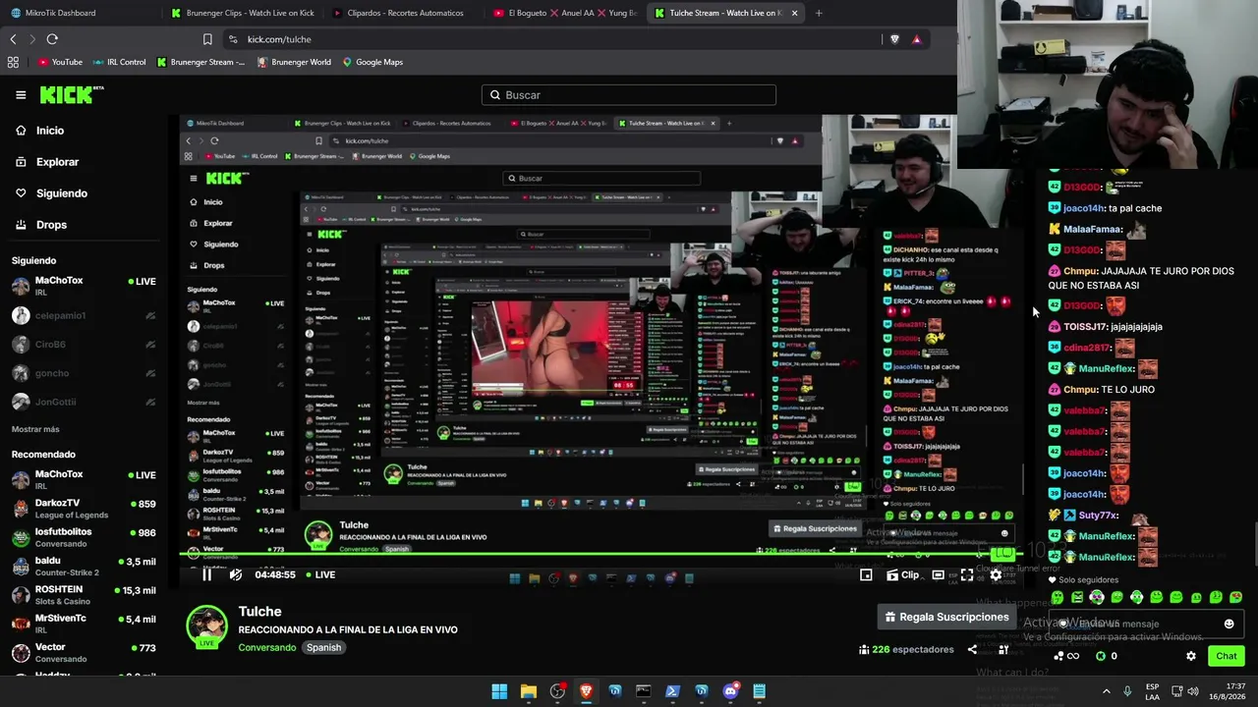The width and height of the screenshot is (1258, 707).
Task: Click Regala Suscripciones button
Action: [946, 617]
